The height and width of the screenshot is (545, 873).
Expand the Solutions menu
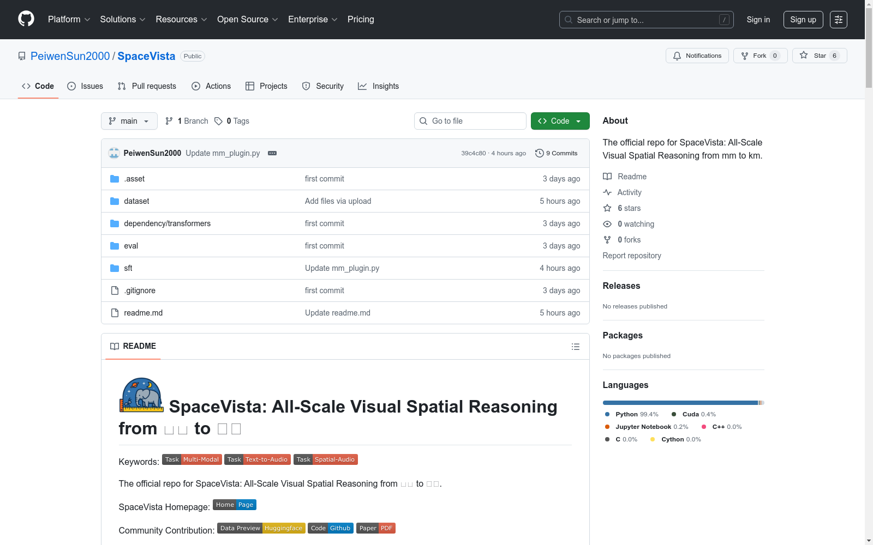click(x=123, y=20)
